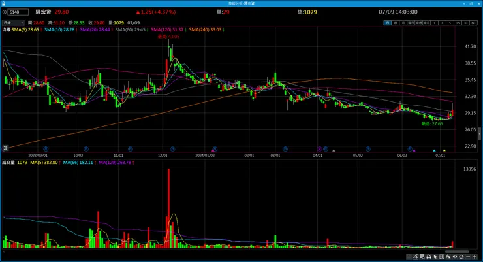The height and width of the screenshot is (262, 483).
Task: Click volume MA(5) 382.80 legend
Action: click(x=45, y=163)
